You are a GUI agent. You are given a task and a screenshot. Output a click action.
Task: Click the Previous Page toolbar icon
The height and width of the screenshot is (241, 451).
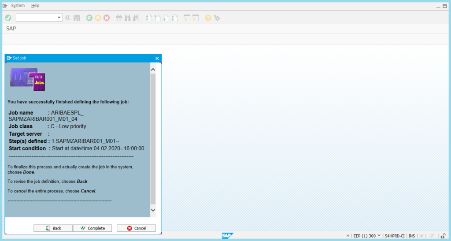[157, 18]
